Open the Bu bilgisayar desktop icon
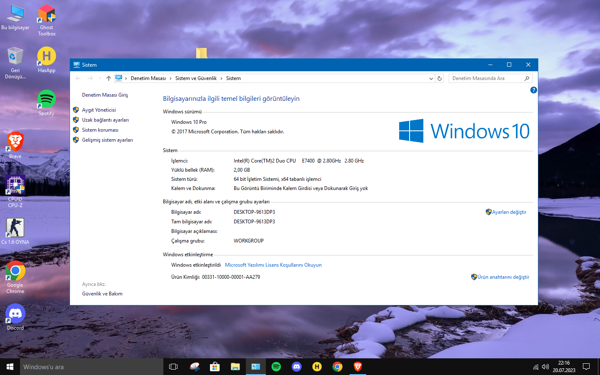The height and width of the screenshot is (375, 600). pos(15,17)
